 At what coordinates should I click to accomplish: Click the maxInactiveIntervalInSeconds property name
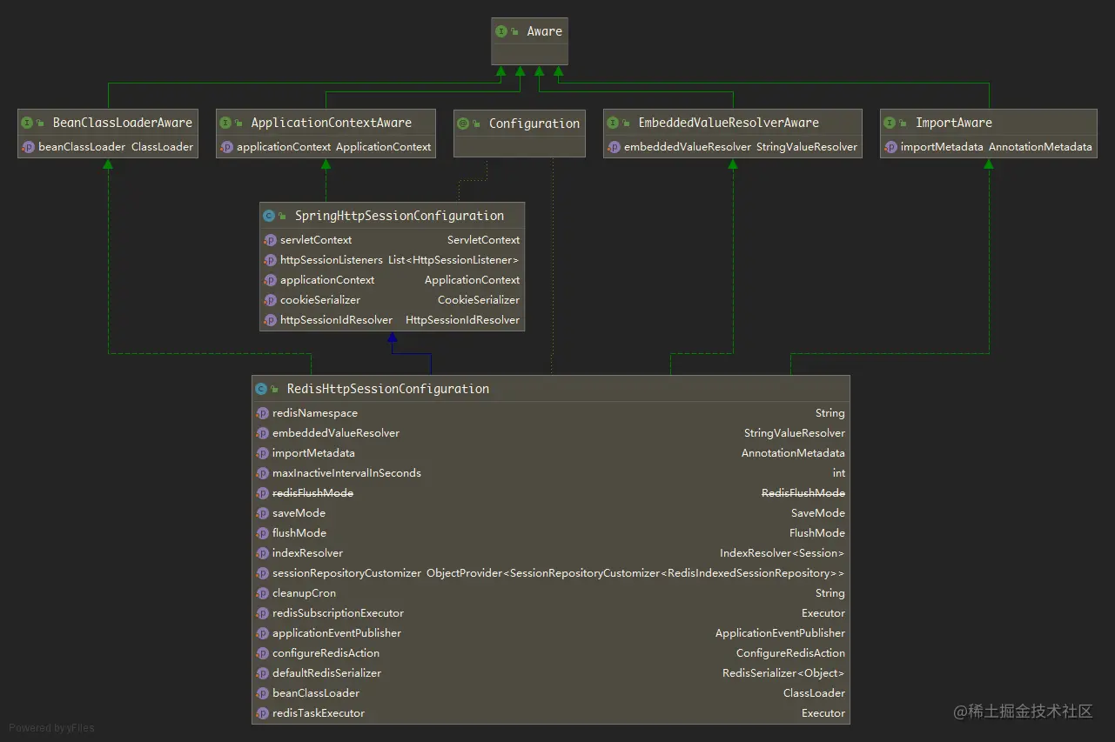pos(346,473)
